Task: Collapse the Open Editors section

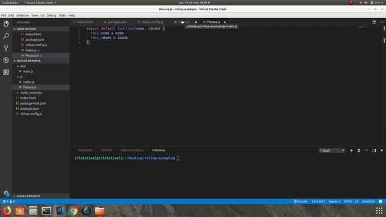Action: (x=41, y=29)
